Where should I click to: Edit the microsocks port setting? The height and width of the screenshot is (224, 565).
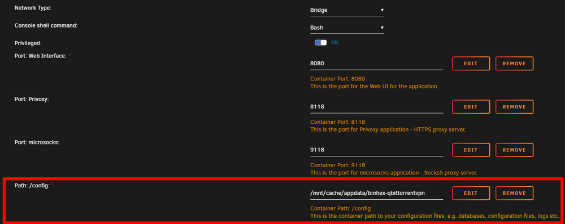pos(471,150)
